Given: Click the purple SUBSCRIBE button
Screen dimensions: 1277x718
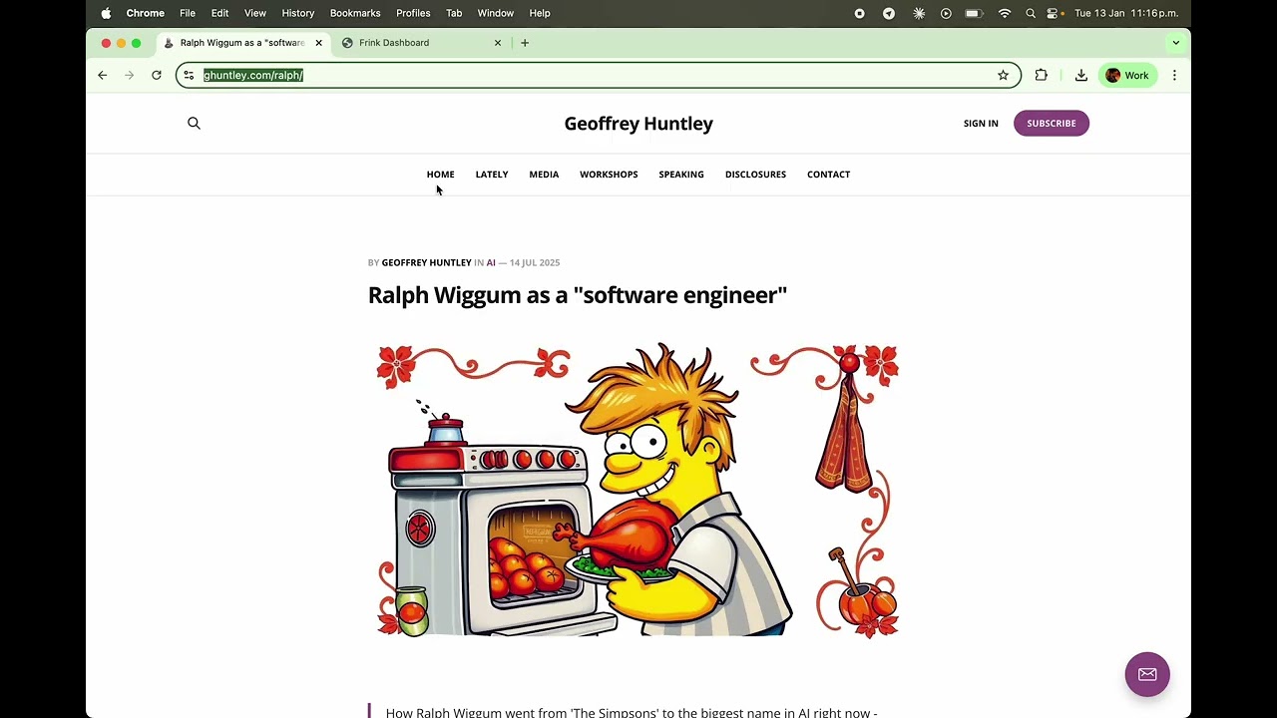Looking at the screenshot, I should (1052, 124).
